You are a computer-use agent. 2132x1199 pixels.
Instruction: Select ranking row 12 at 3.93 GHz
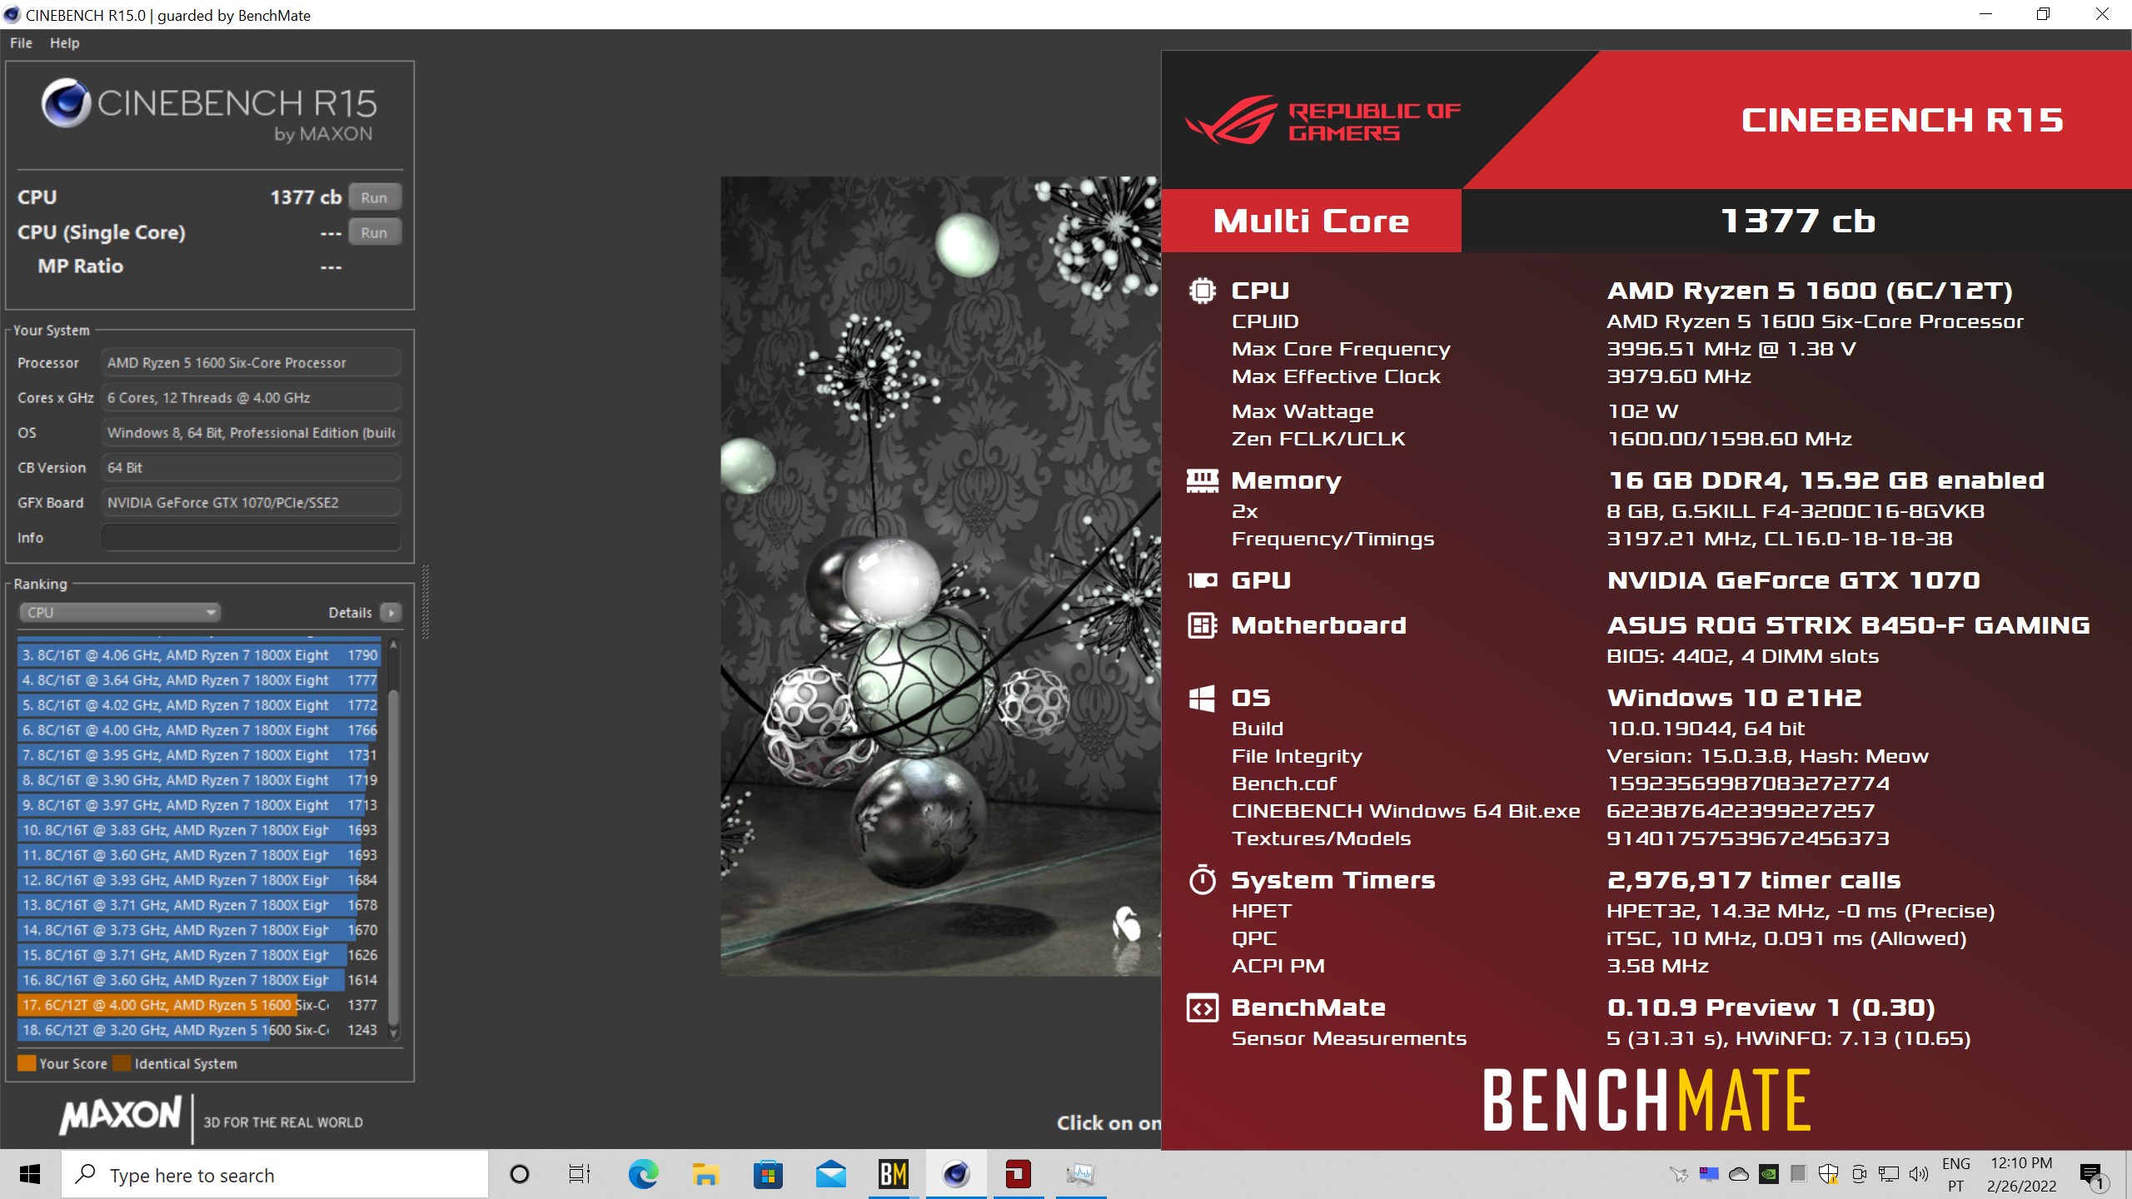click(199, 880)
